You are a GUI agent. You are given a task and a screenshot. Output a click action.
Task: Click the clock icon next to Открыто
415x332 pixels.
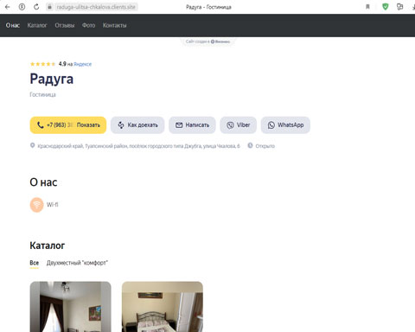tap(250, 145)
